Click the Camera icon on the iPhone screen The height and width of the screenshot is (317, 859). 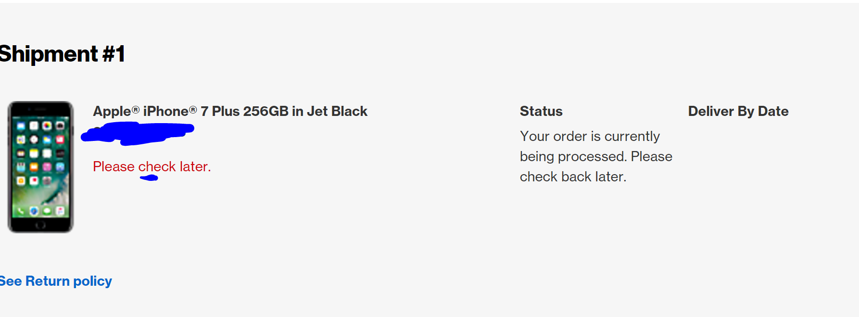(x=60, y=126)
